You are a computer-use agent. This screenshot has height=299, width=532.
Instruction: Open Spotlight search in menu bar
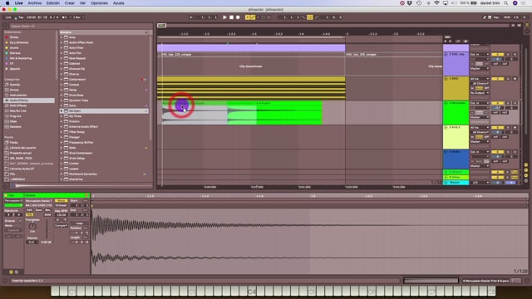tap(506, 3)
